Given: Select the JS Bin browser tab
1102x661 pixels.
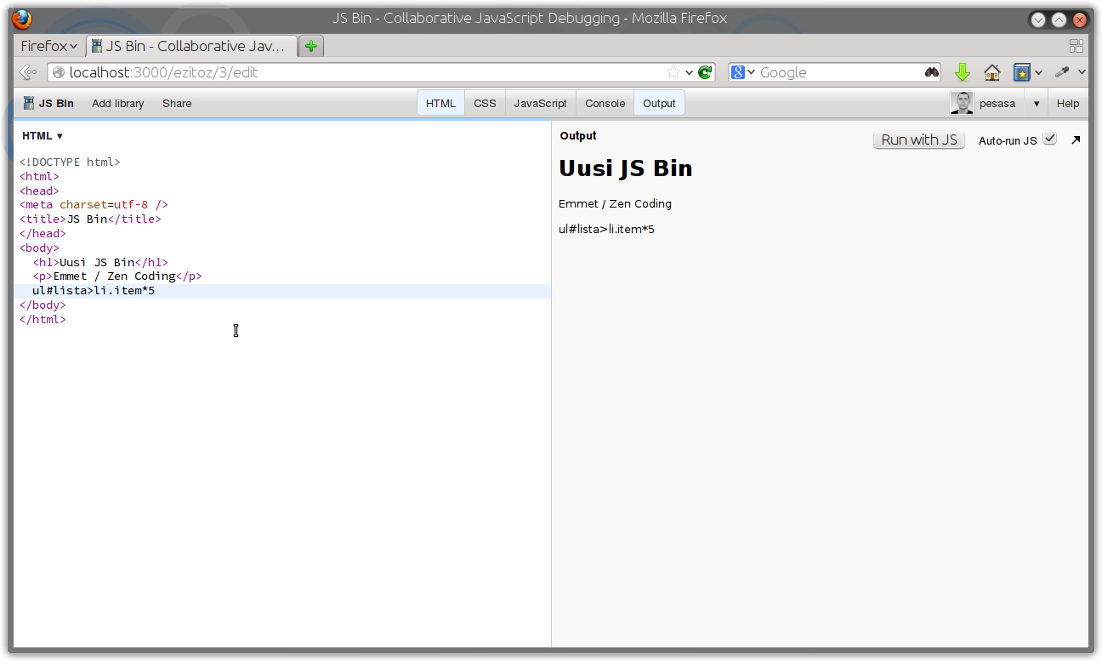Looking at the screenshot, I should [x=192, y=46].
